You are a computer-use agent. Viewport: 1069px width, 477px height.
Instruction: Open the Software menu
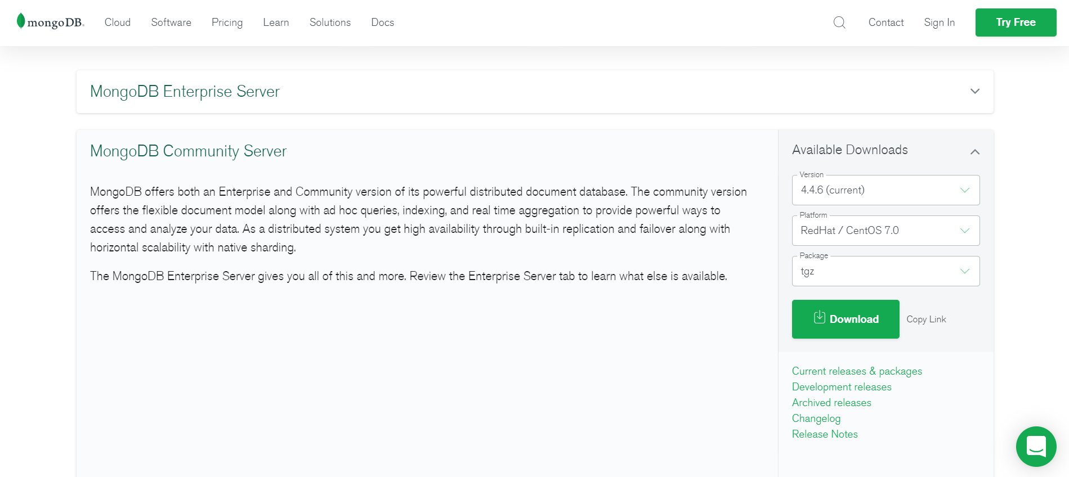coord(171,22)
